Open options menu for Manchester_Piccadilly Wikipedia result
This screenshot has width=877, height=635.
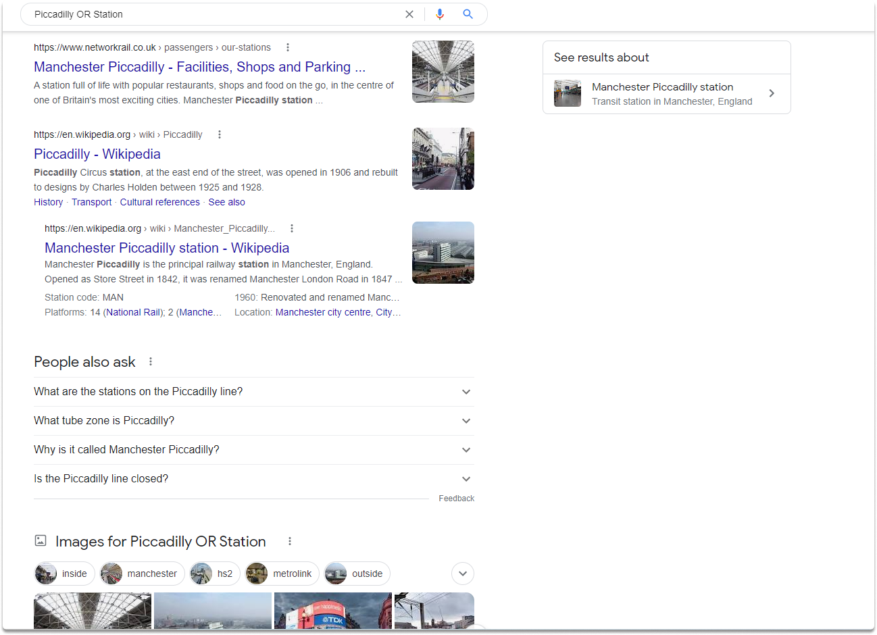(292, 228)
